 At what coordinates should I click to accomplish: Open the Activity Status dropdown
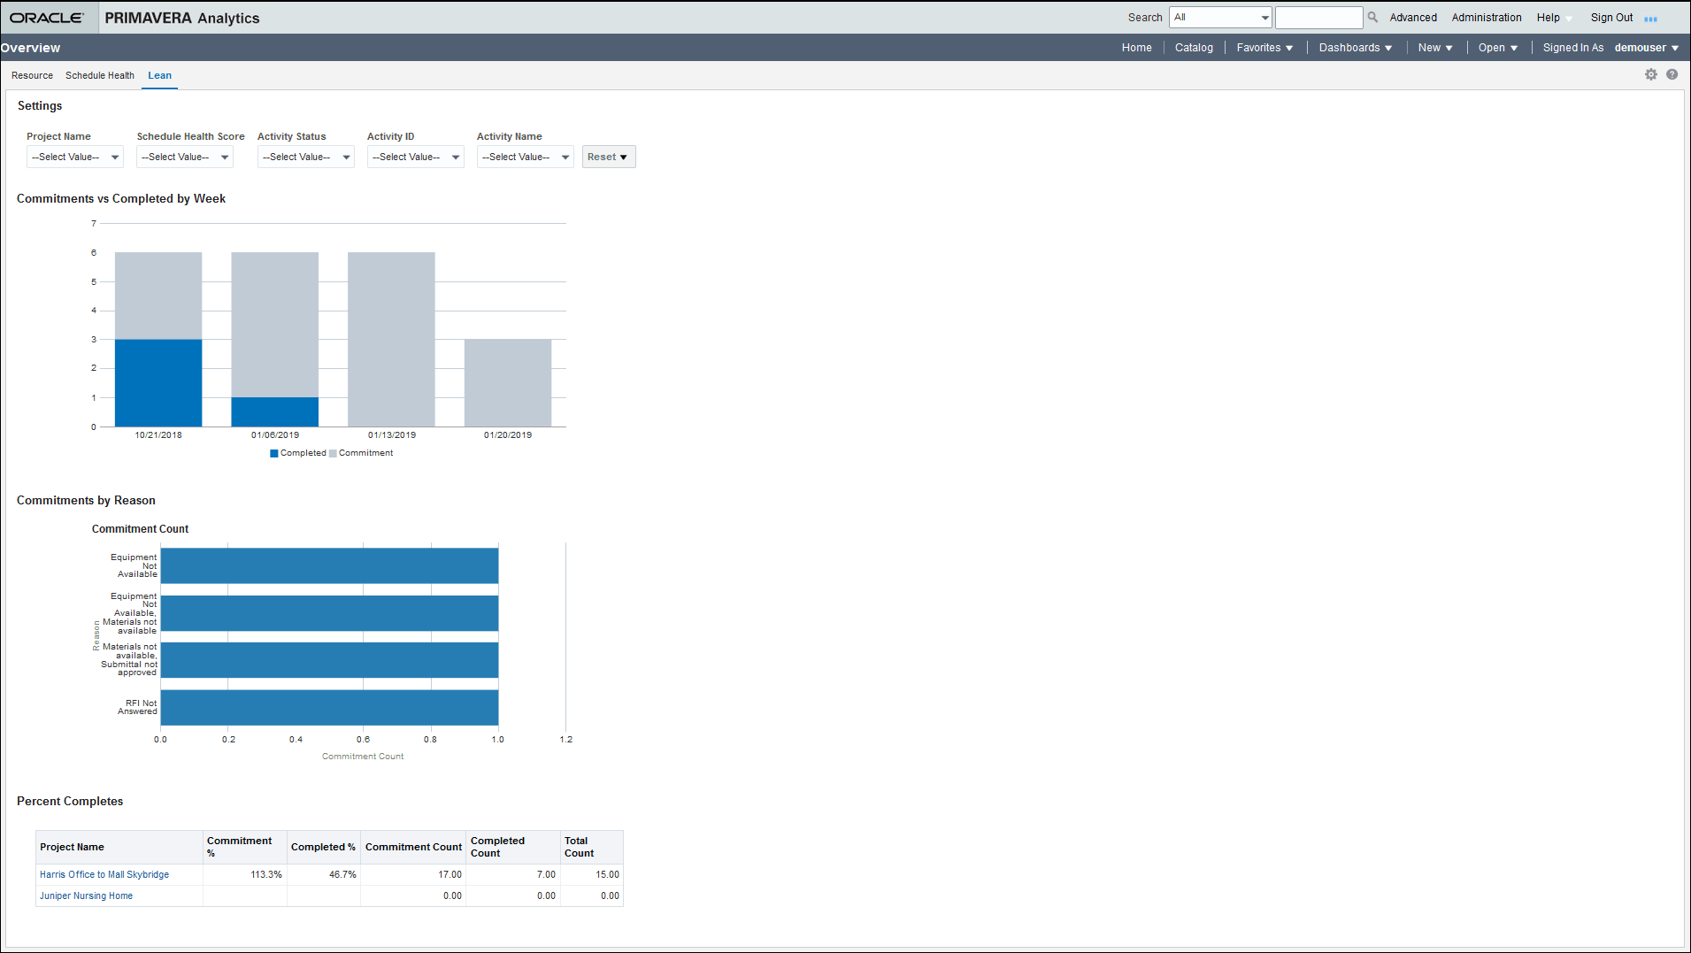point(346,157)
